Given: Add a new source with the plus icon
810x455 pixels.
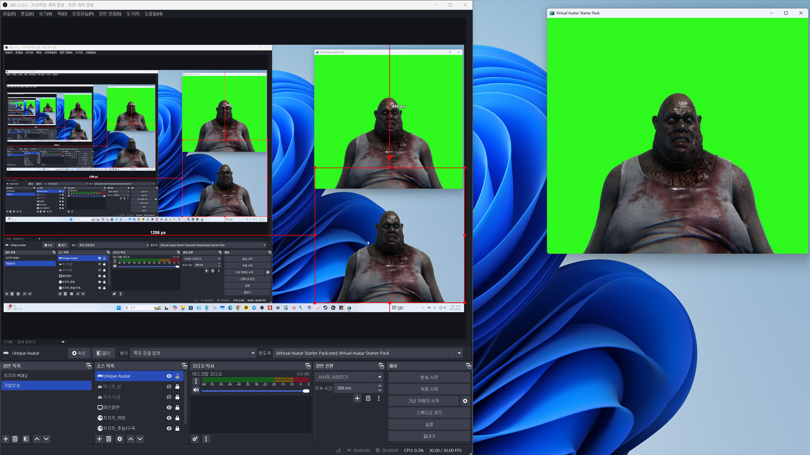Looking at the screenshot, I should pyautogui.click(x=99, y=439).
